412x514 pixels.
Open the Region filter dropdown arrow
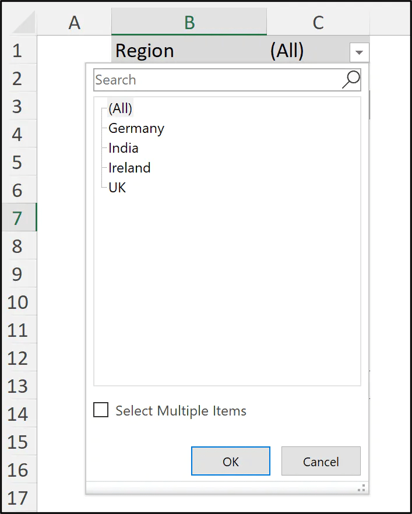pos(360,51)
